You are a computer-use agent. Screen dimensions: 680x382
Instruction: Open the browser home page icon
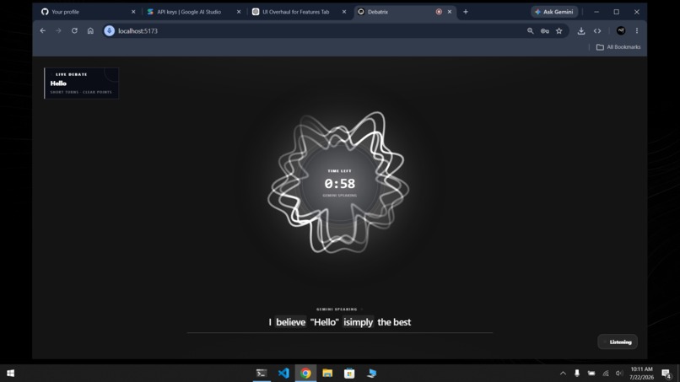(90, 31)
